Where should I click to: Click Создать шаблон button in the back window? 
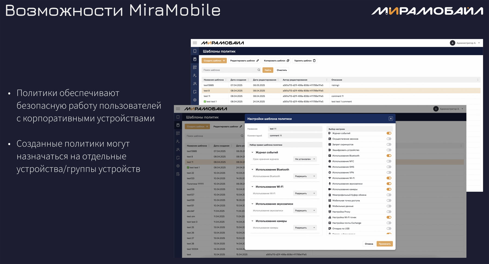click(214, 61)
